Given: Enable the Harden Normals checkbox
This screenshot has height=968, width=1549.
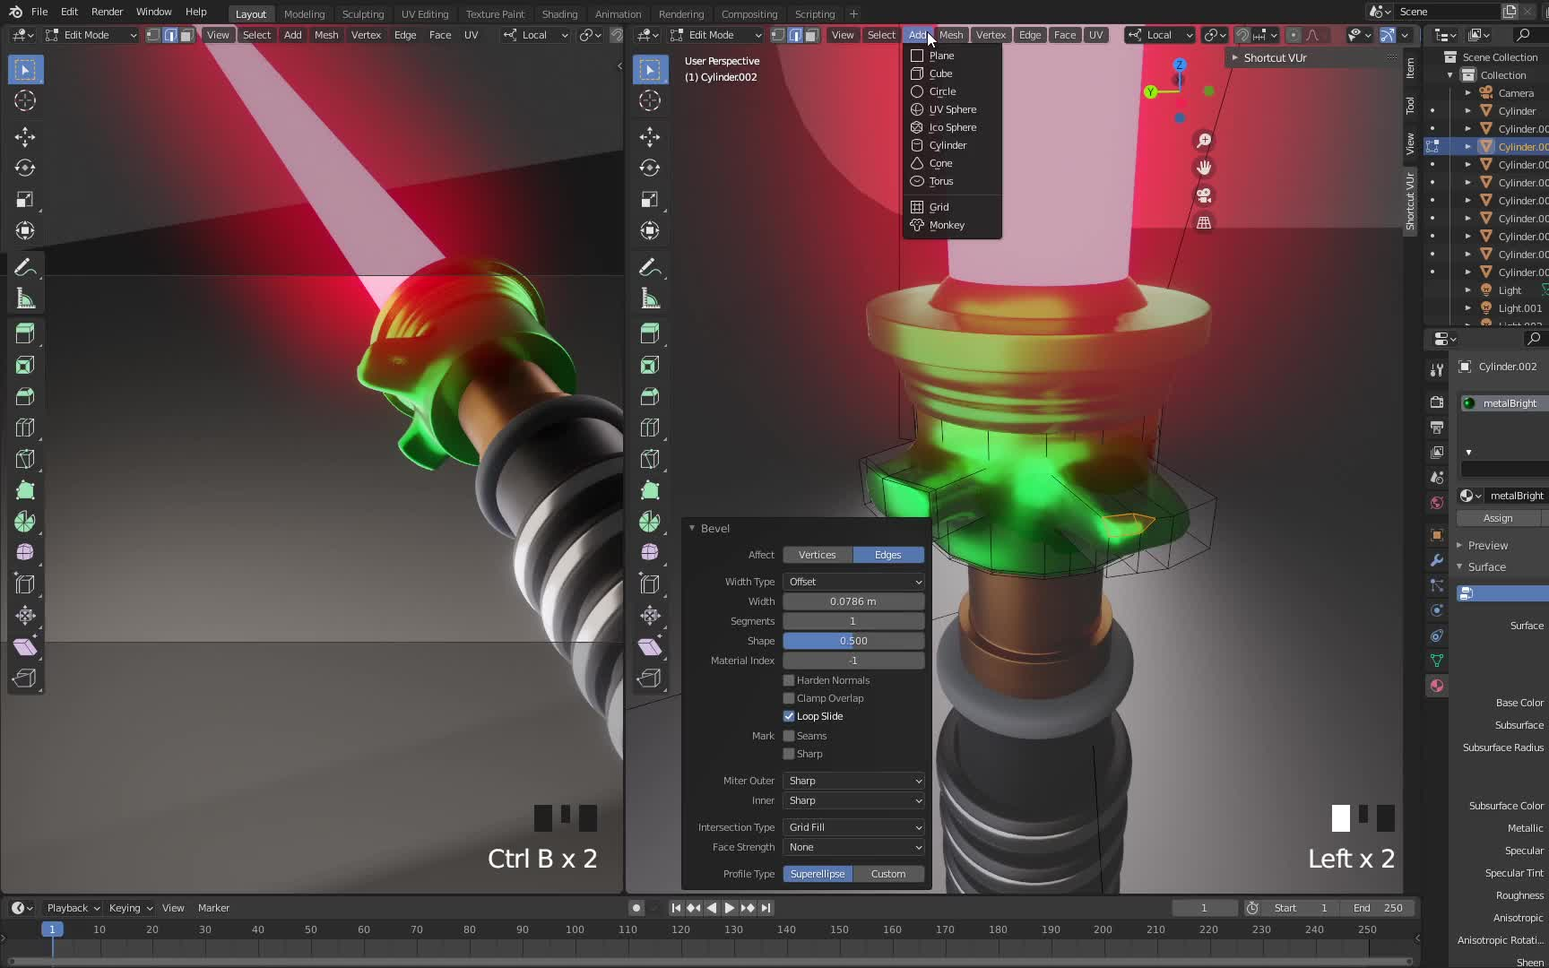Looking at the screenshot, I should (x=788, y=680).
